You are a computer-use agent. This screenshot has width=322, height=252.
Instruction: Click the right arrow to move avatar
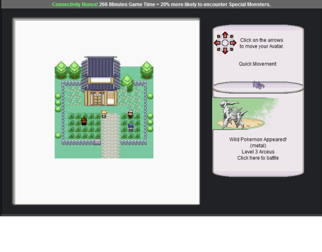(233, 43)
